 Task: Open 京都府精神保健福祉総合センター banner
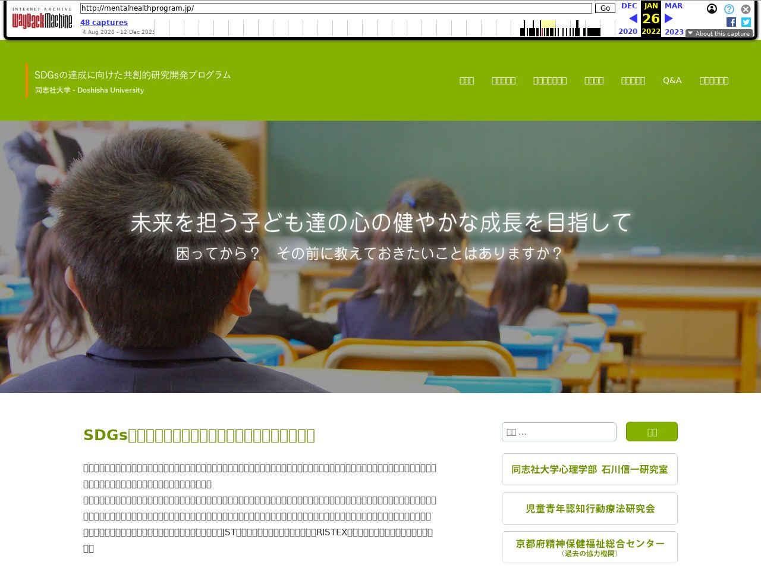point(590,547)
